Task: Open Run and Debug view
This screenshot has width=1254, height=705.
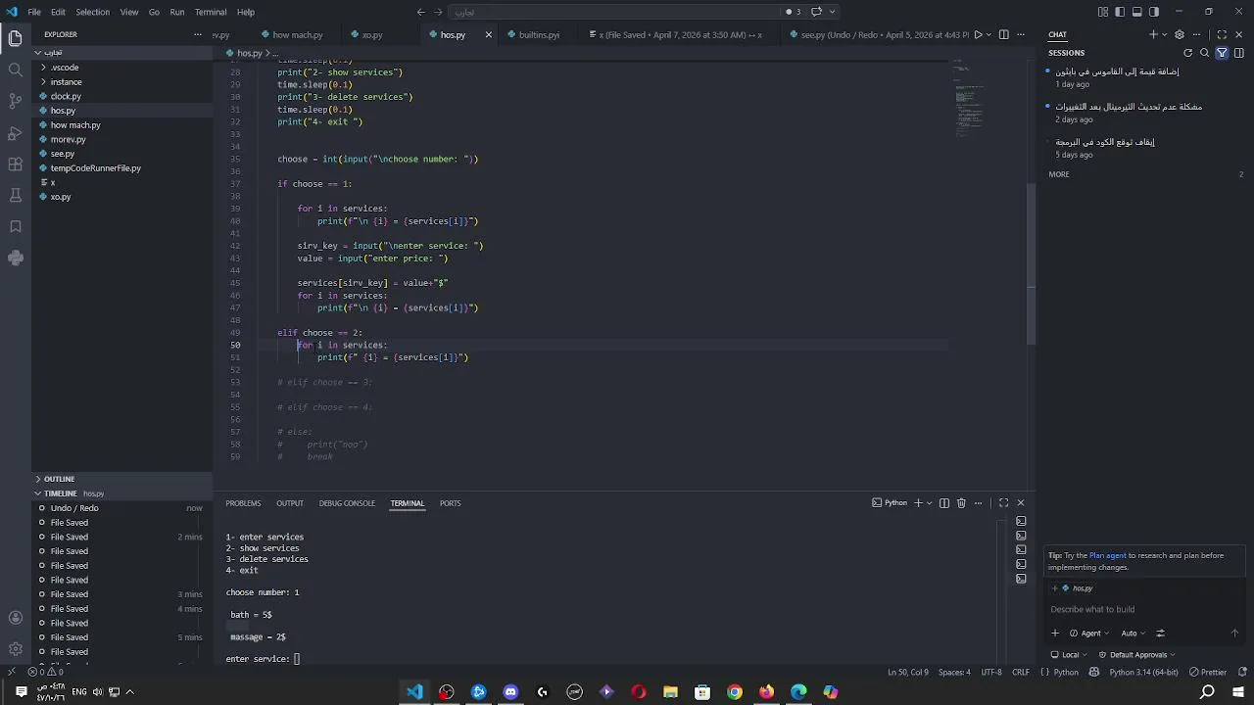Action: click(15, 133)
